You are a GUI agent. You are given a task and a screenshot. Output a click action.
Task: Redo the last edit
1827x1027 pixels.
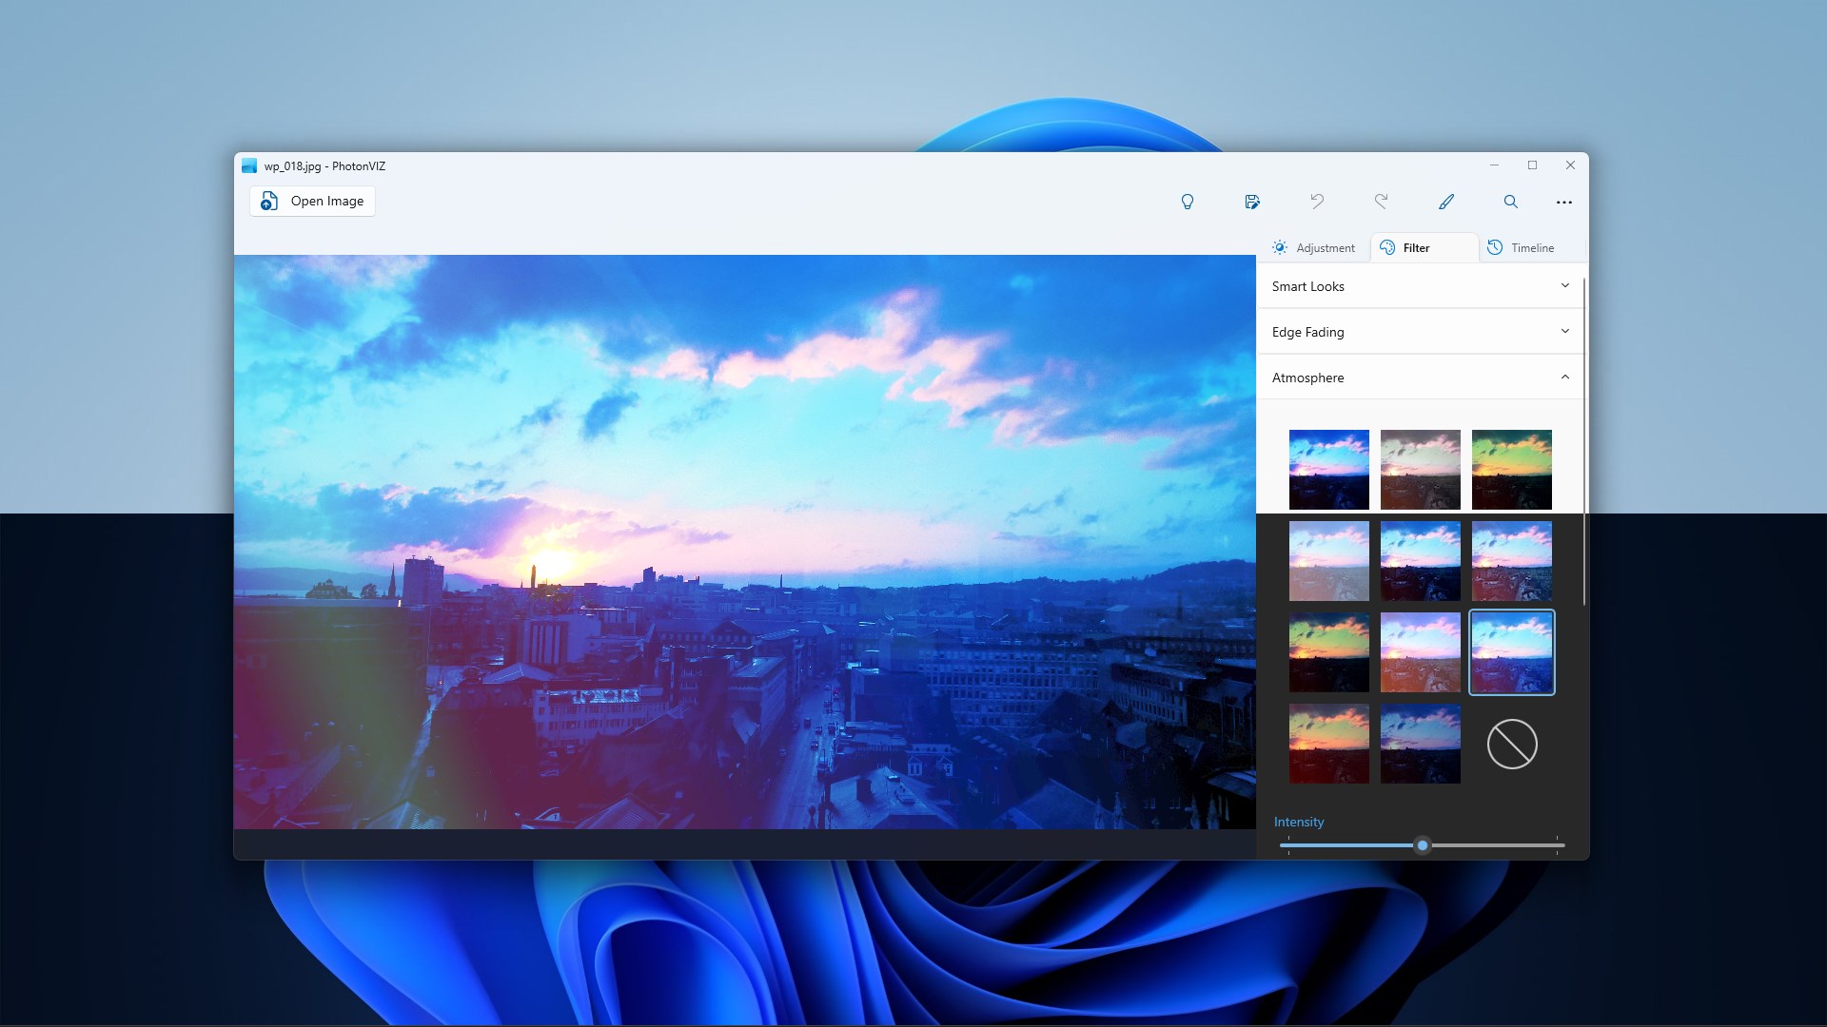[x=1381, y=202]
